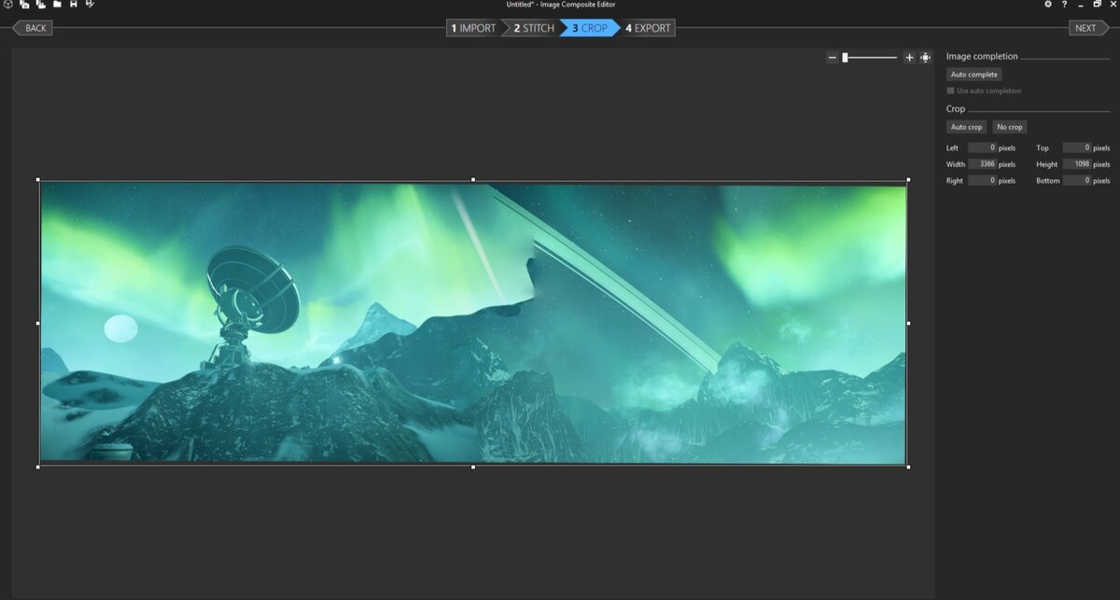This screenshot has height=600, width=1120.
Task: Click New Panorama From Images icon
Action: pos(24,5)
